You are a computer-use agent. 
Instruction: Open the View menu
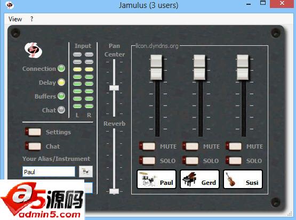click(15, 19)
